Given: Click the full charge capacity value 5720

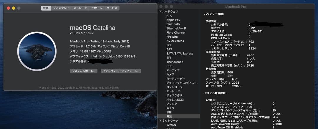Looking at the screenshot, I should click(250, 65).
